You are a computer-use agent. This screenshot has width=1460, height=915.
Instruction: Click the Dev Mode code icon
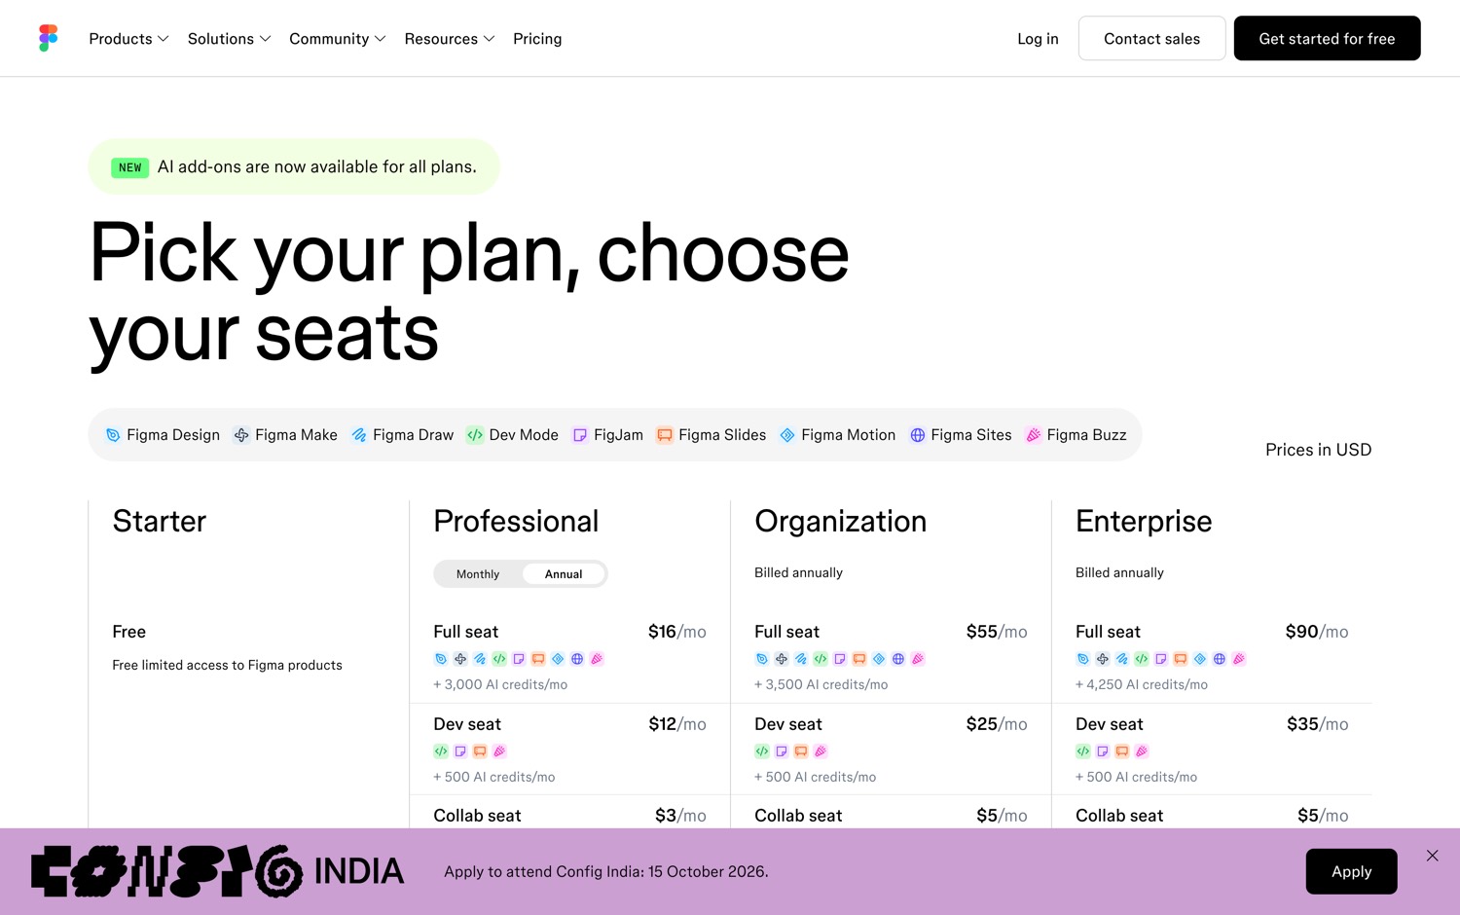(475, 435)
